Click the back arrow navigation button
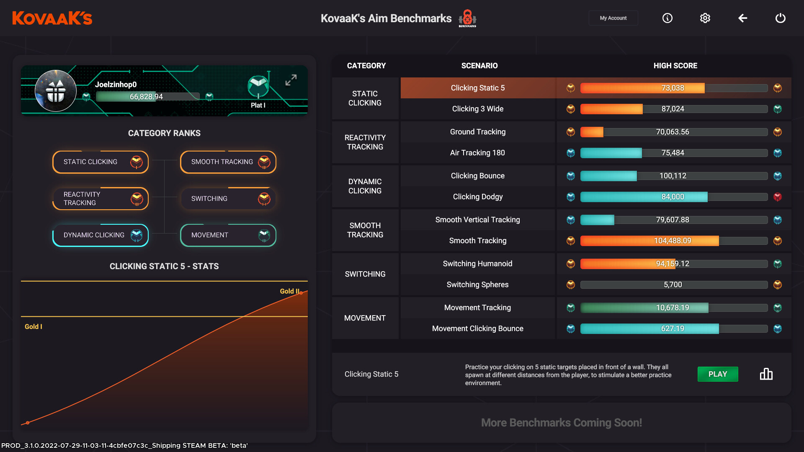804x452 pixels. point(743,18)
